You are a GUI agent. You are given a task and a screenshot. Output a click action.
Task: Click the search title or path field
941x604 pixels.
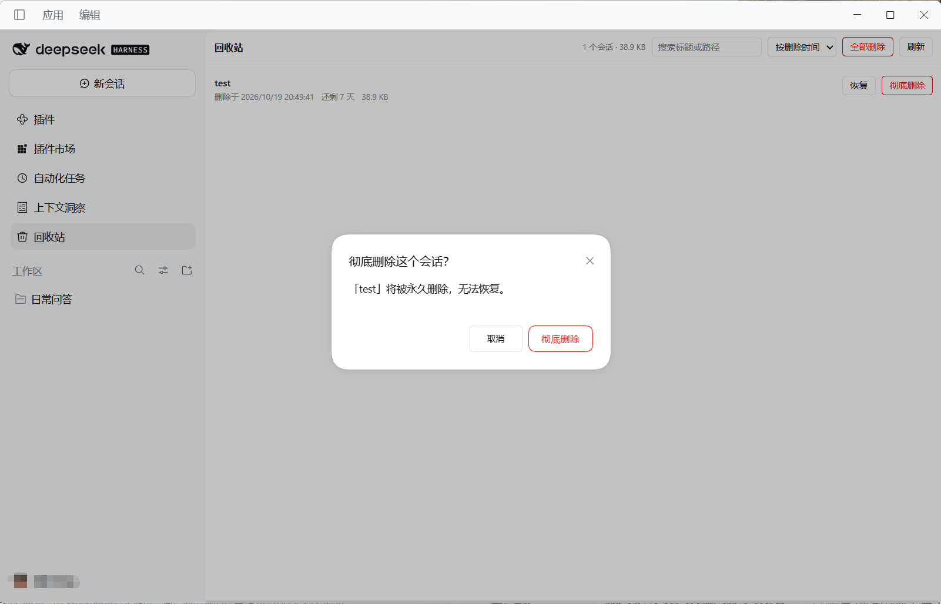point(706,47)
